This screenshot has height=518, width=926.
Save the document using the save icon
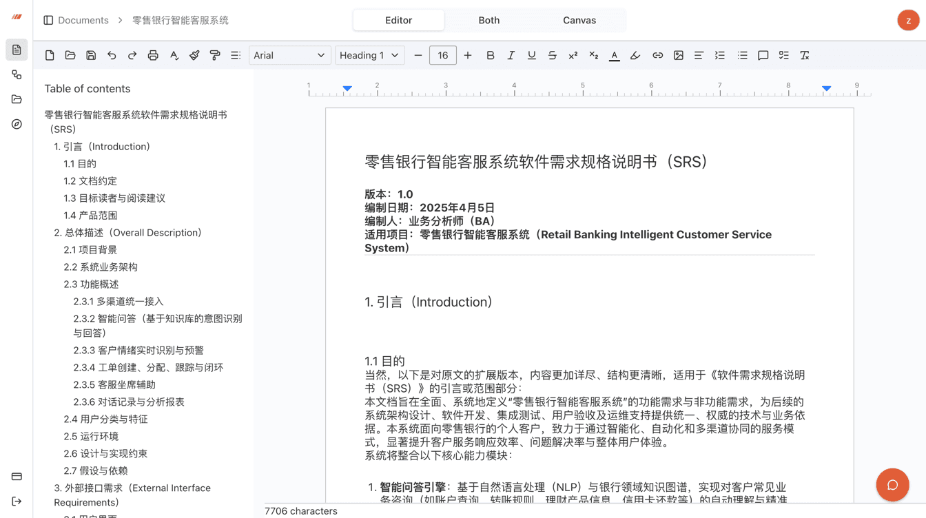tap(91, 56)
